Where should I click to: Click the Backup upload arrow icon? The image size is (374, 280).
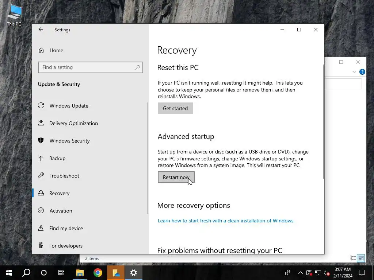(x=41, y=158)
